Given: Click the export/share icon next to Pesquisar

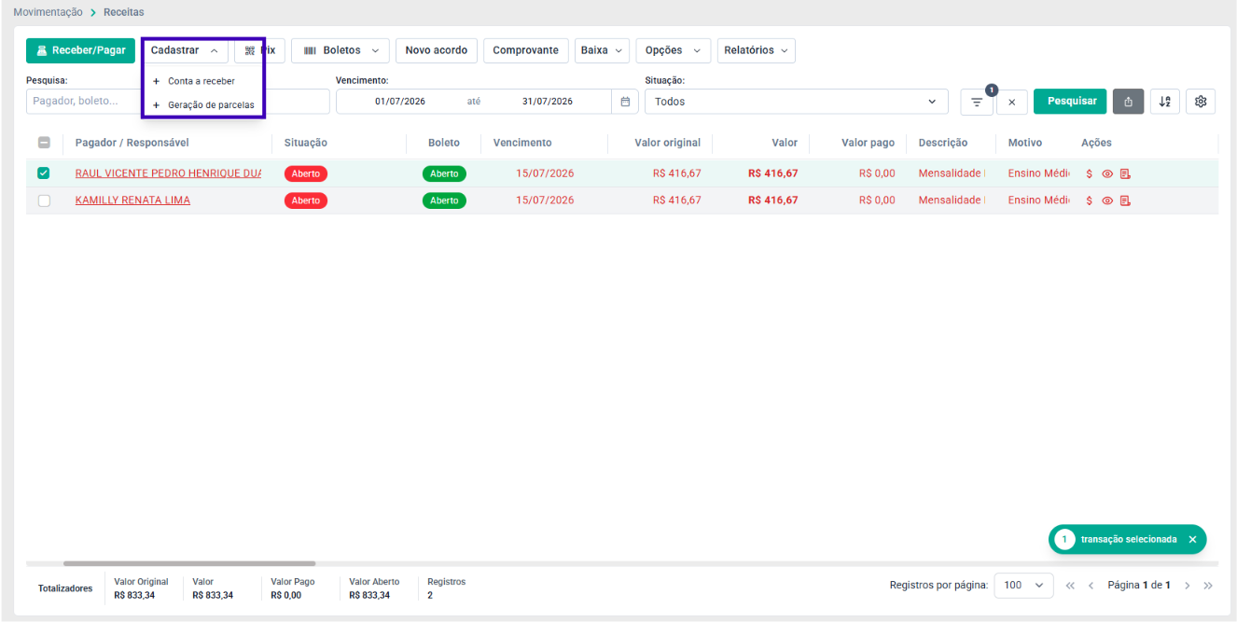Looking at the screenshot, I should pos(1128,102).
